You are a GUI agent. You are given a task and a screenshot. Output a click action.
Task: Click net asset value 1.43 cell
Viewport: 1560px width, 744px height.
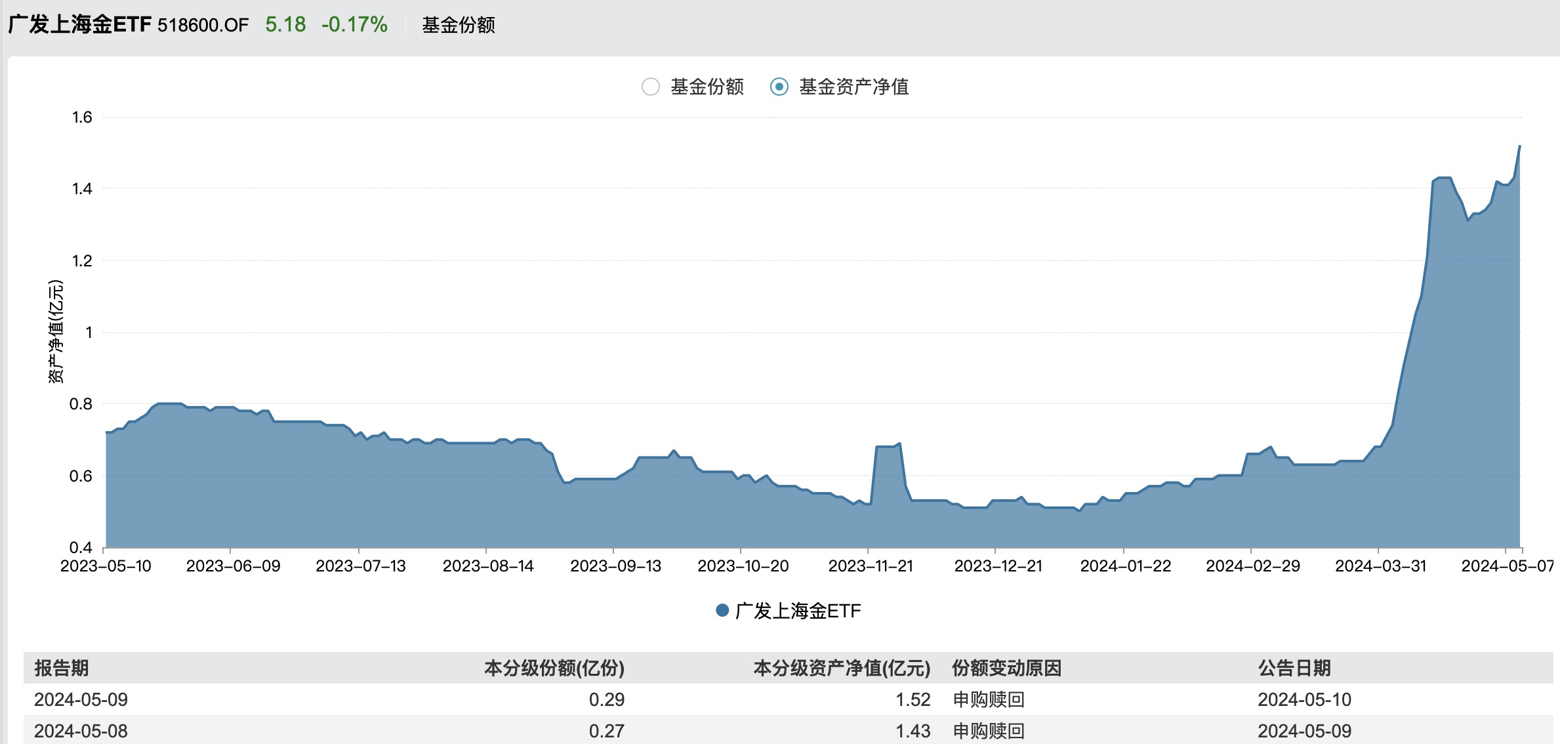(913, 731)
